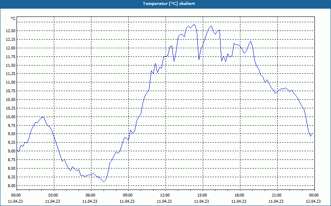Select the '09:00' time axis label
This screenshot has width=331, height=206.
pyautogui.click(x=128, y=195)
